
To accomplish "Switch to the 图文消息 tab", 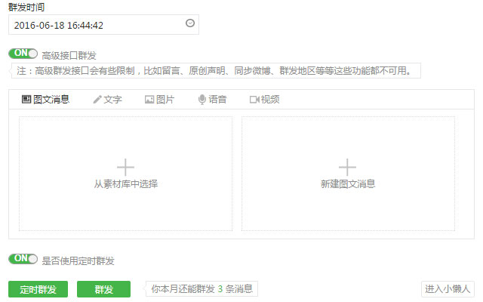I will pos(45,100).
